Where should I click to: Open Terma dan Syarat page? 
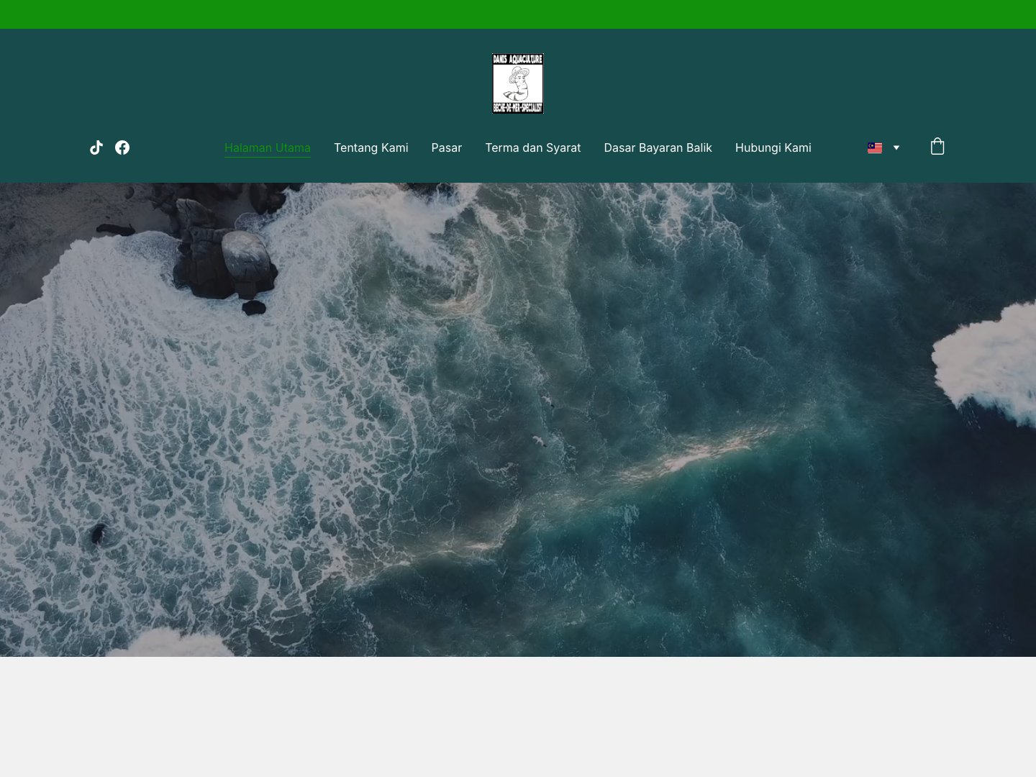[x=533, y=147]
